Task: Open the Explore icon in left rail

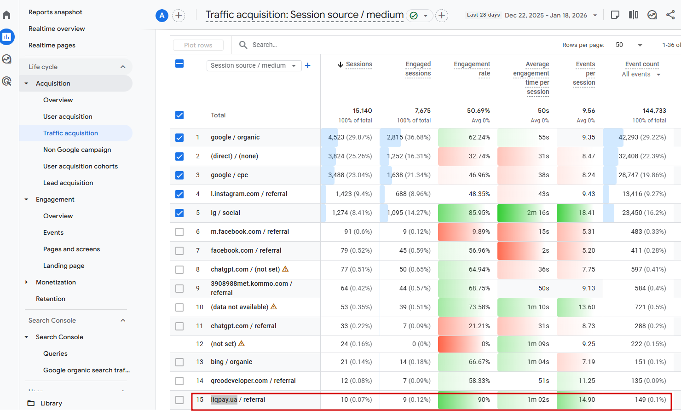Action: click(x=7, y=59)
